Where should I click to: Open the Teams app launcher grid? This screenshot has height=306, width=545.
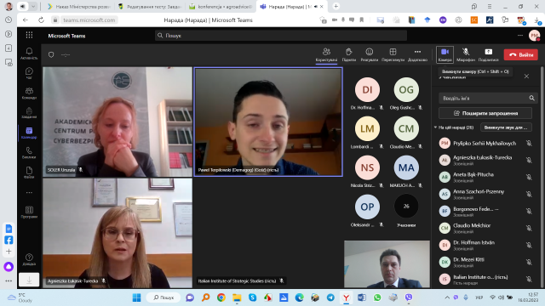(29, 35)
